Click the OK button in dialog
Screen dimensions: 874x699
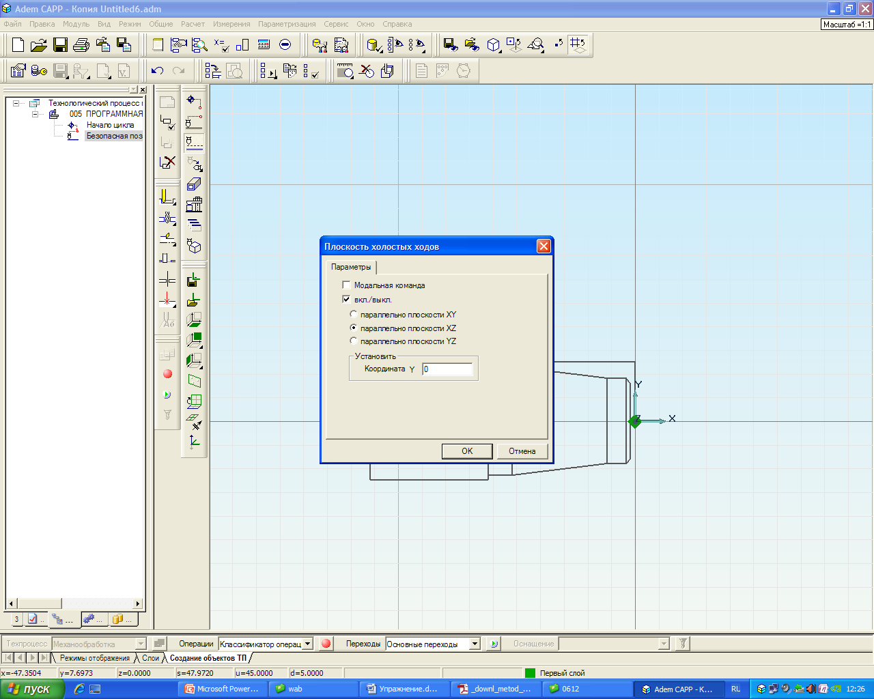[467, 451]
